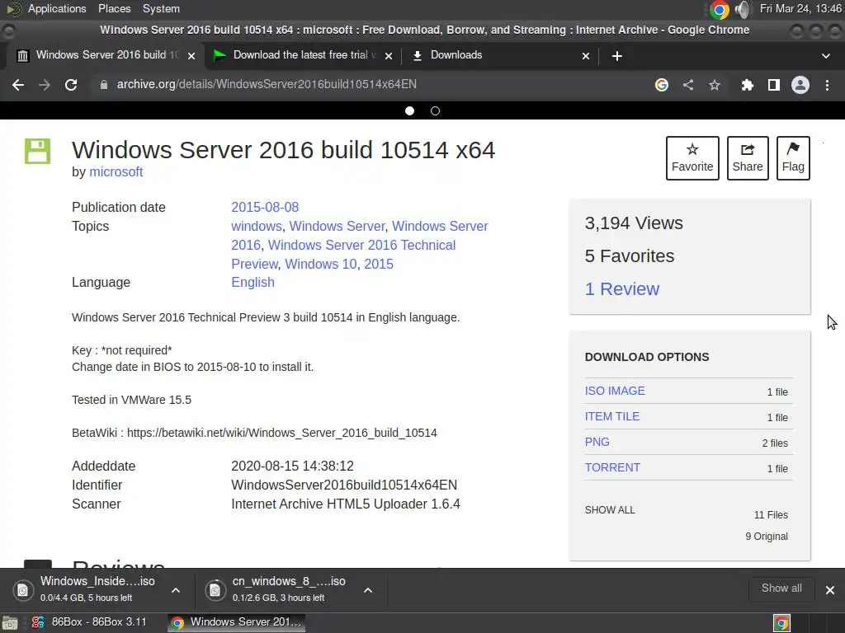
Task: Switch to Download the latest free trial tab
Action: pyautogui.click(x=302, y=55)
